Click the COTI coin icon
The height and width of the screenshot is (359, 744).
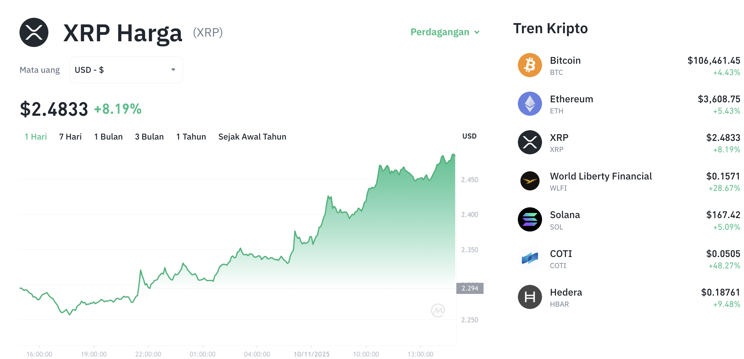530,258
